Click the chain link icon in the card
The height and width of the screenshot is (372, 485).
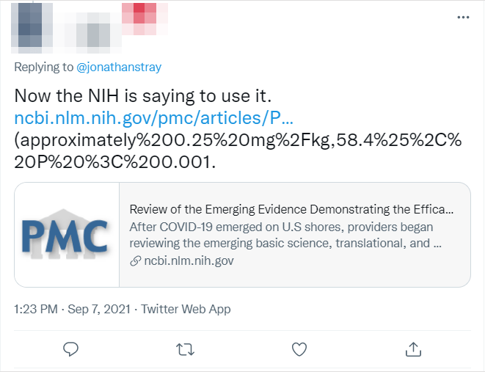click(x=135, y=260)
